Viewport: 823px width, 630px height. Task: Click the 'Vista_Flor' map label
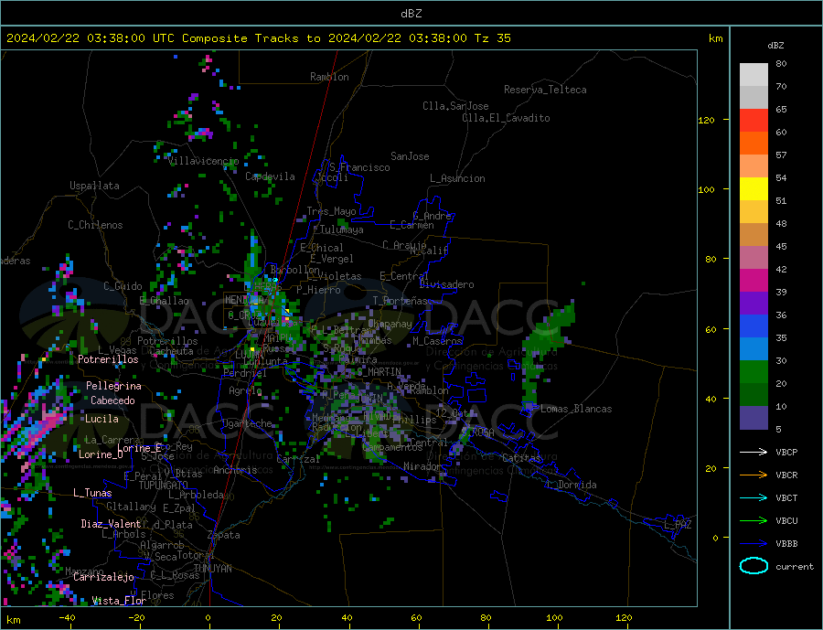[x=119, y=601]
